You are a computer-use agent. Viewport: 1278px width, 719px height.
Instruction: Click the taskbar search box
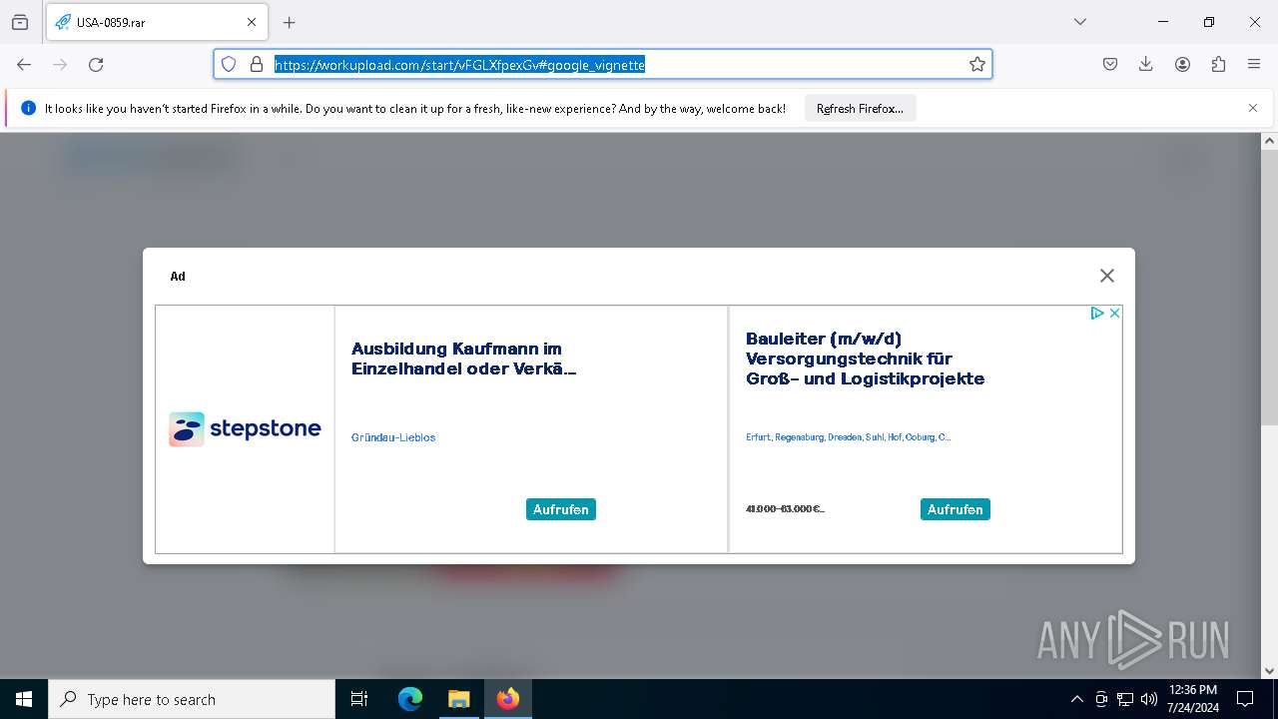(x=192, y=699)
